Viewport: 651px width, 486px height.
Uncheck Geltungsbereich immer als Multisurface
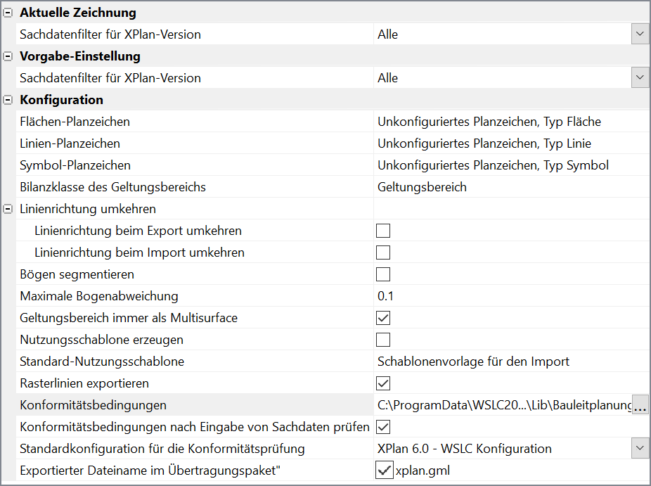[383, 318]
